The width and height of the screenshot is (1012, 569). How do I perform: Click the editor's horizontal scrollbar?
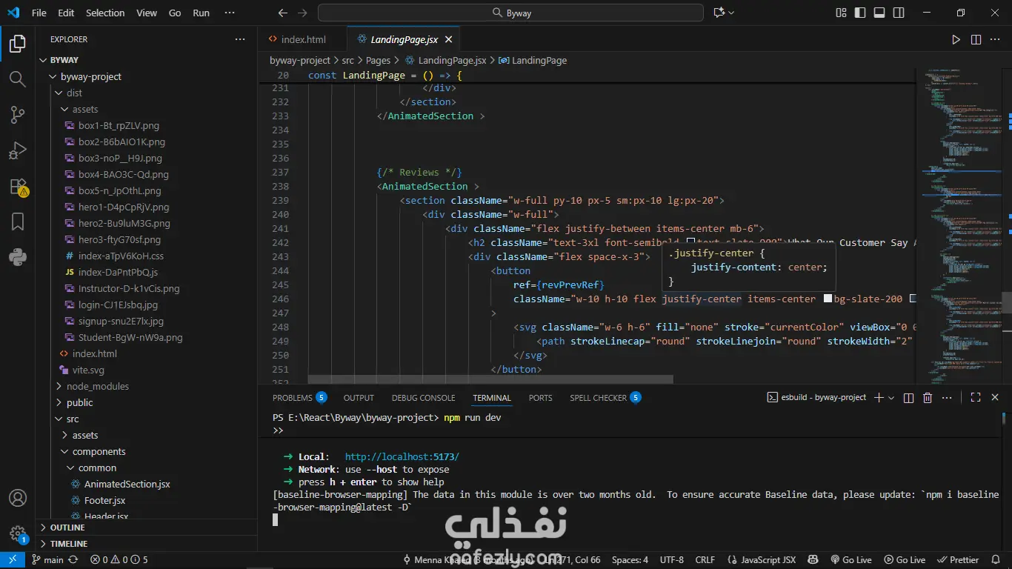pos(490,379)
